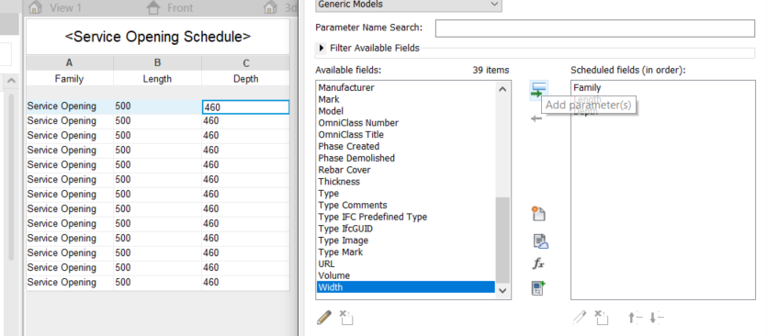Click the Available fields scrollbar thumb
Screen dimensions: 767x336
pyautogui.click(x=502, y=240)
